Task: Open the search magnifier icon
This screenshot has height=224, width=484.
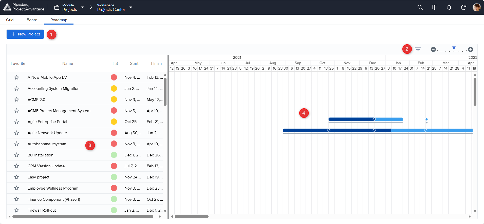Action: coord(420,7)
